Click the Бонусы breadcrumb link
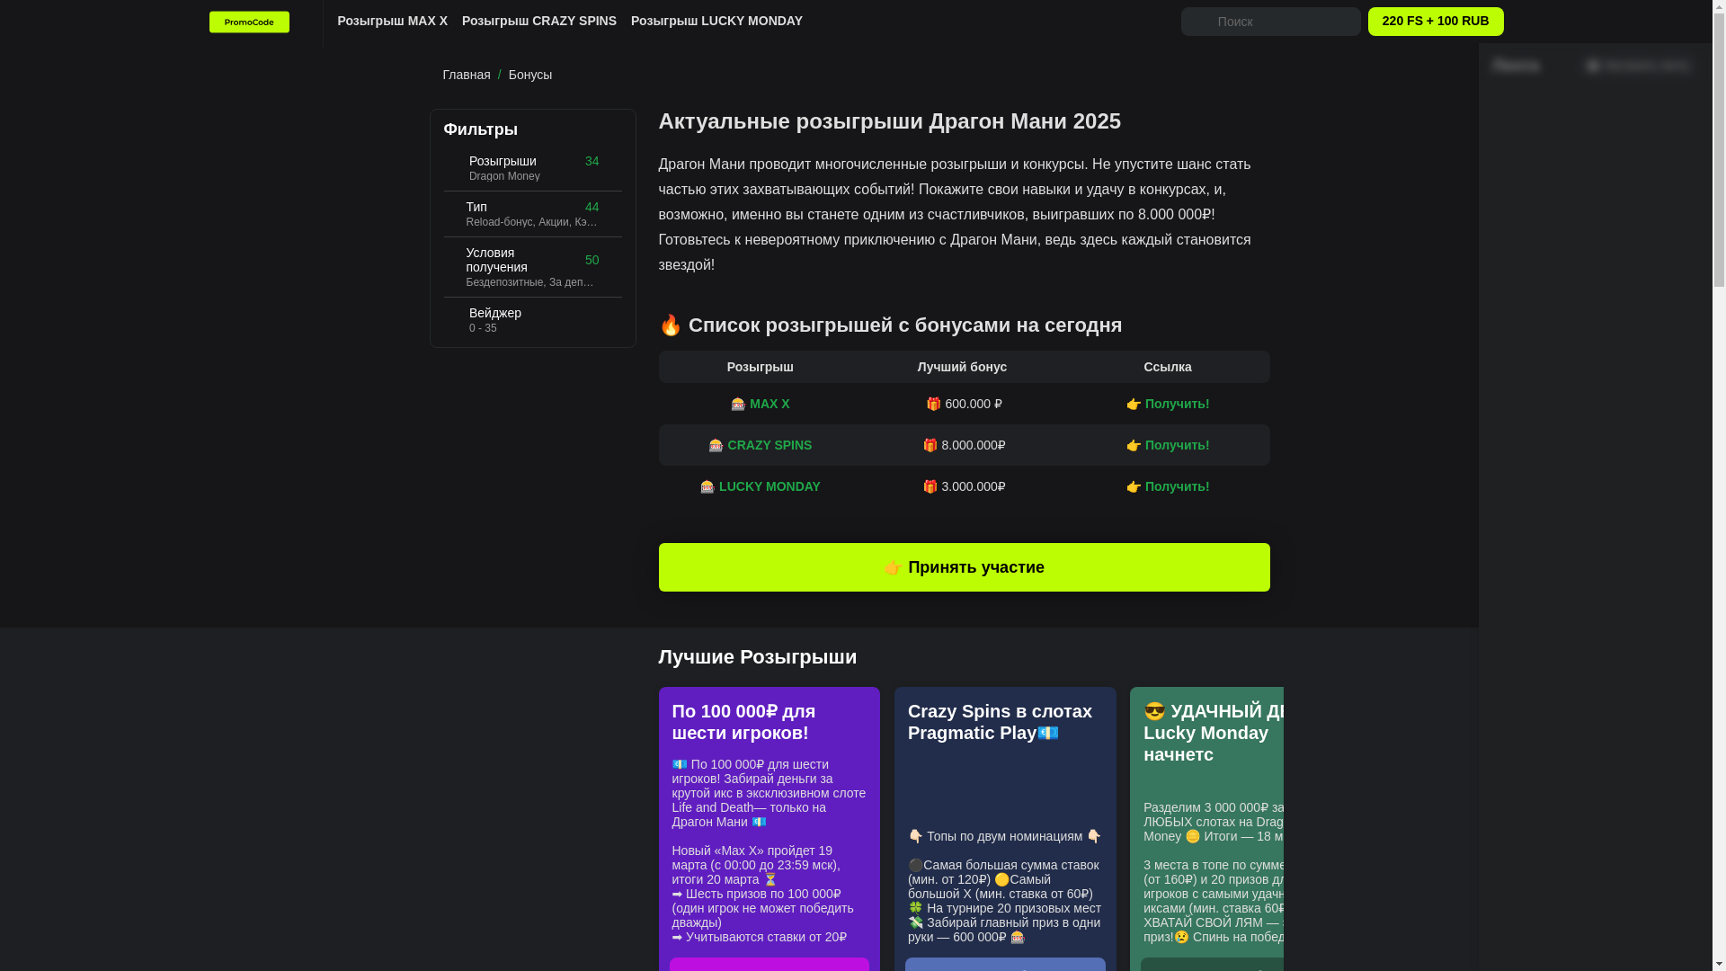The height and width of the screenshot is (971, 1726). click(x=530, y=75)
